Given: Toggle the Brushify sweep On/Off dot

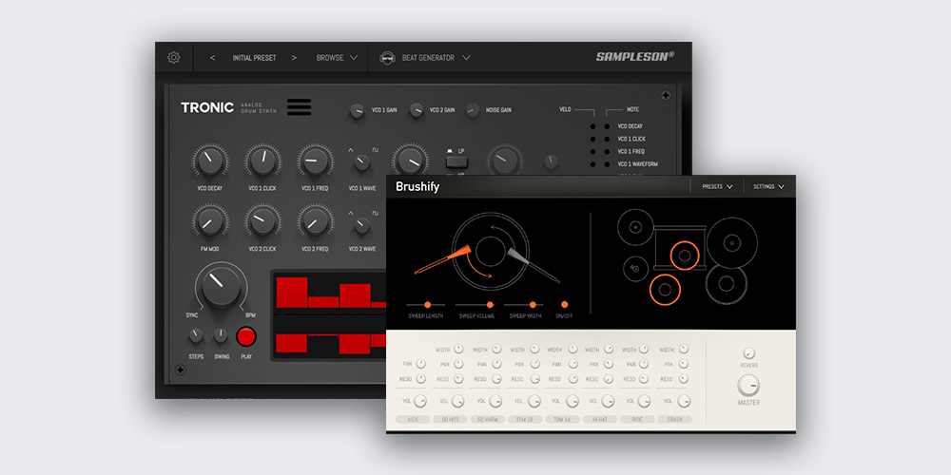Looking at the screenshot, I should click(565, 305).
